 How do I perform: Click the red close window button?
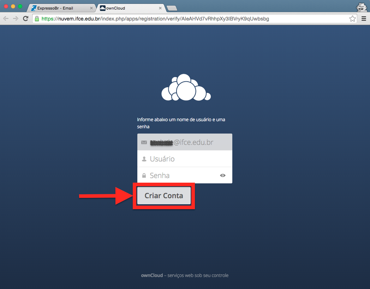6,6
